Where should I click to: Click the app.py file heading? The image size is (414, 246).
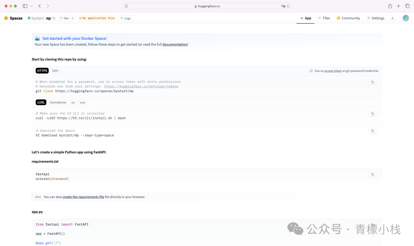[37, 212]
